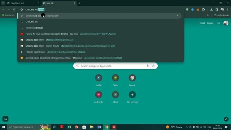The height and width of the screenshot is (130, 231).
Task: Click the red recorder taskbar icon
Action: 114,127
